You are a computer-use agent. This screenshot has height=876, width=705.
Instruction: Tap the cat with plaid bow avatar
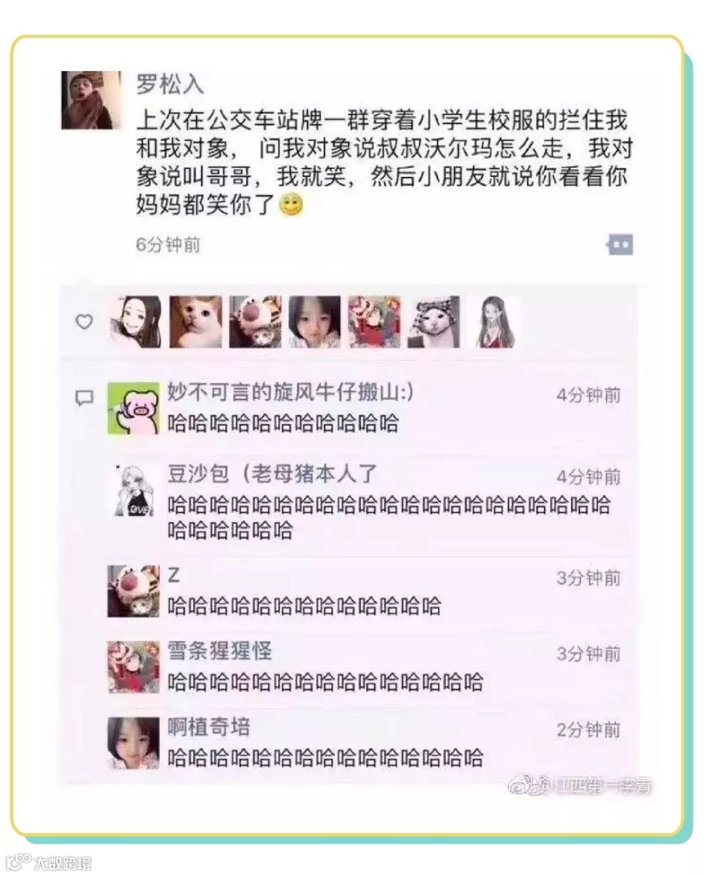click(433, 321)
